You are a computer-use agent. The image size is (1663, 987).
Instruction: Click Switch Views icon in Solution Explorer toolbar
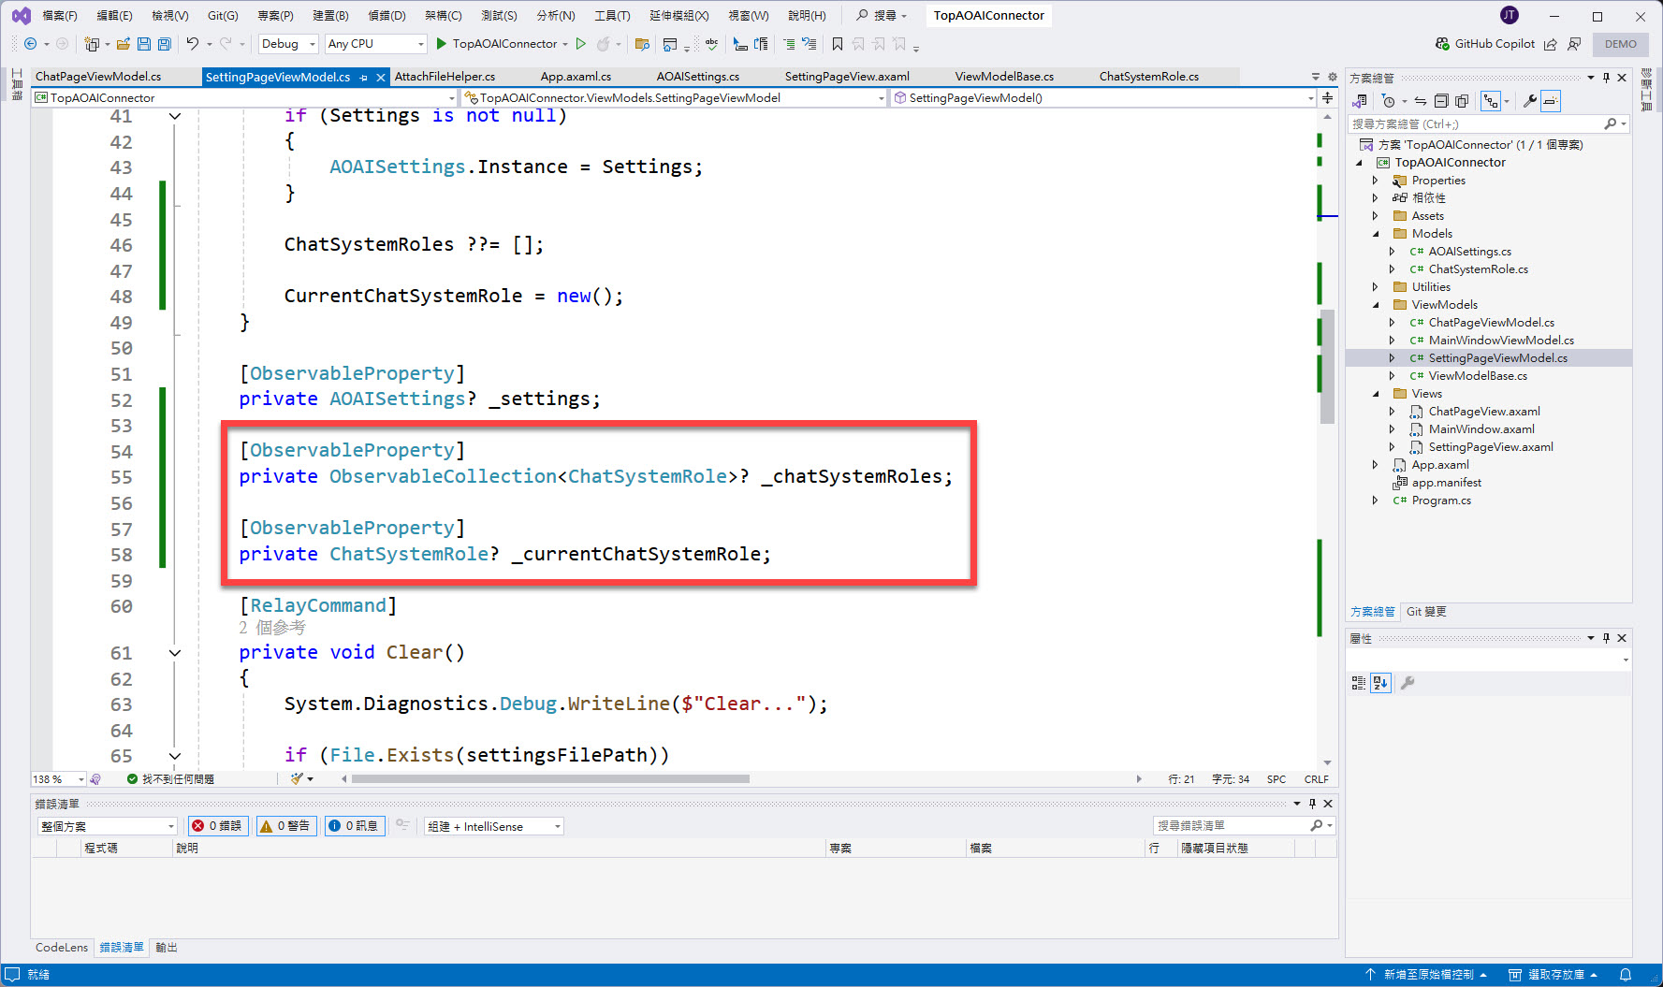click(1361, 101)
